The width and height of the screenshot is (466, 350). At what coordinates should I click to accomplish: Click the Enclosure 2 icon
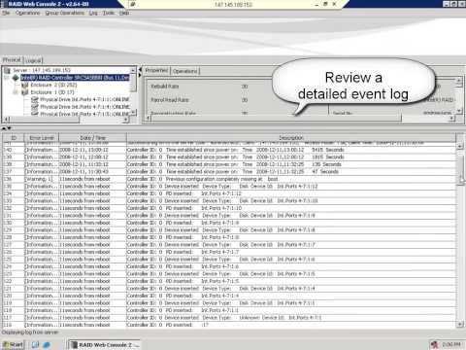click(x=25, y=85)
